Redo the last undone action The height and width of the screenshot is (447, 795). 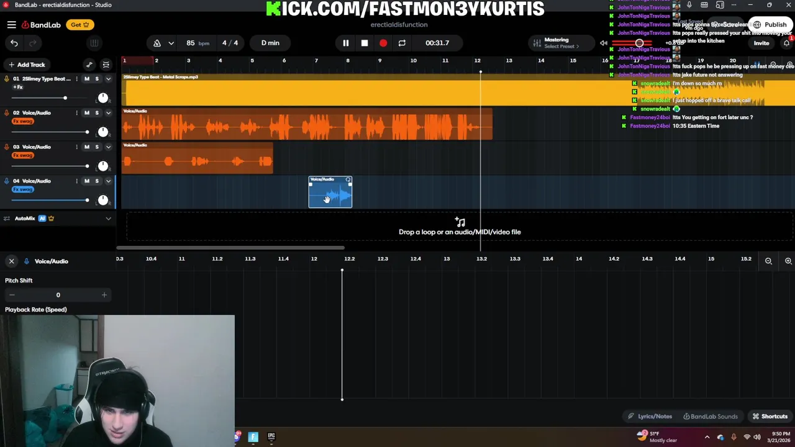[x=33, y=43]
